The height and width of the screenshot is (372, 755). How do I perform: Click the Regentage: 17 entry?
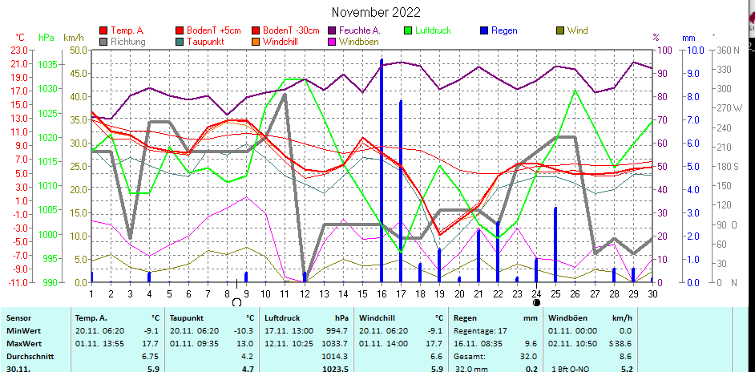pos(479,331)
